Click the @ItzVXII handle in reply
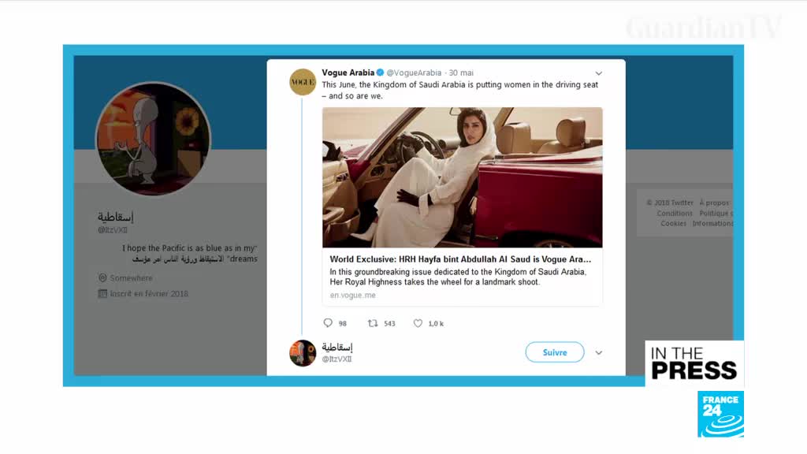Image resolution: width=807 pixels, height=454 pixels. click(337, 359)
